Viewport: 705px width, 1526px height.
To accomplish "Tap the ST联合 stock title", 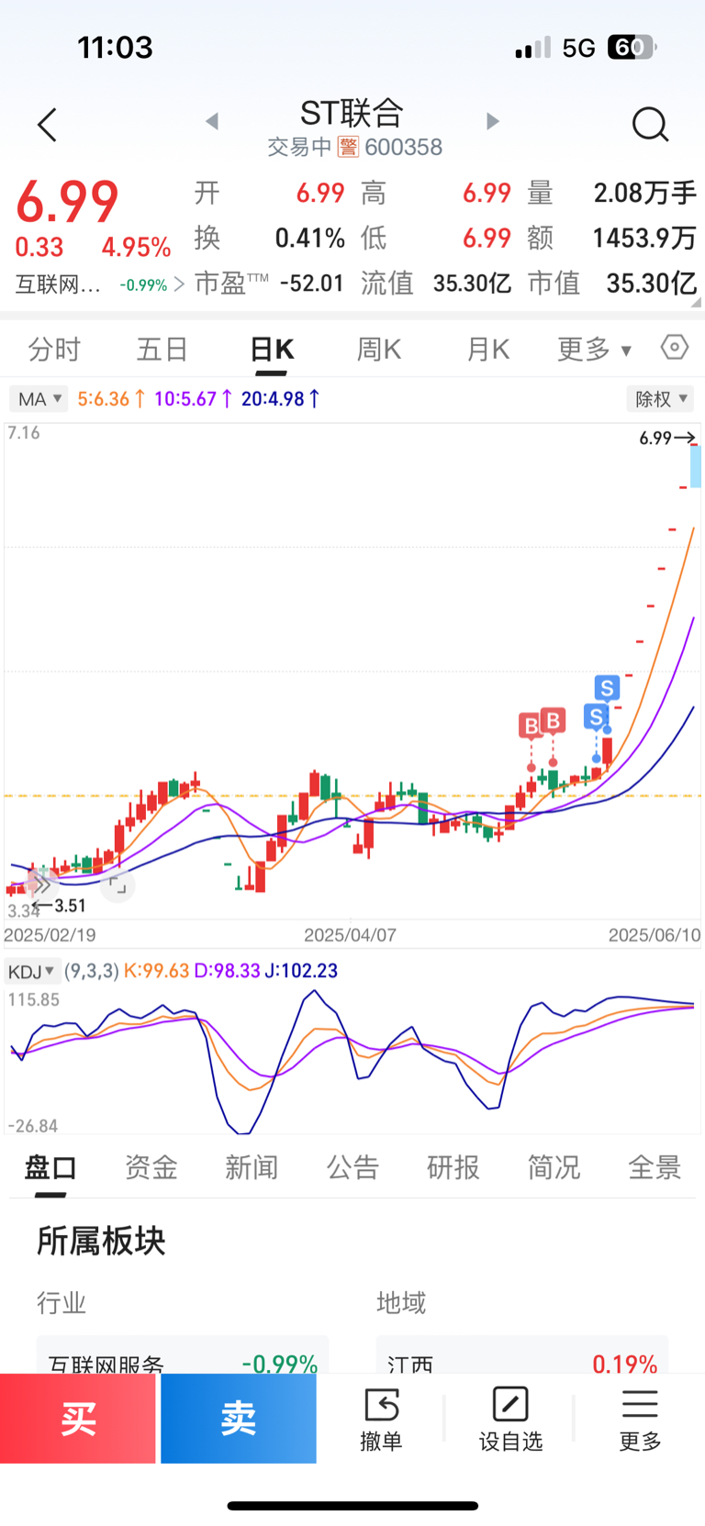I will [352, 113].
